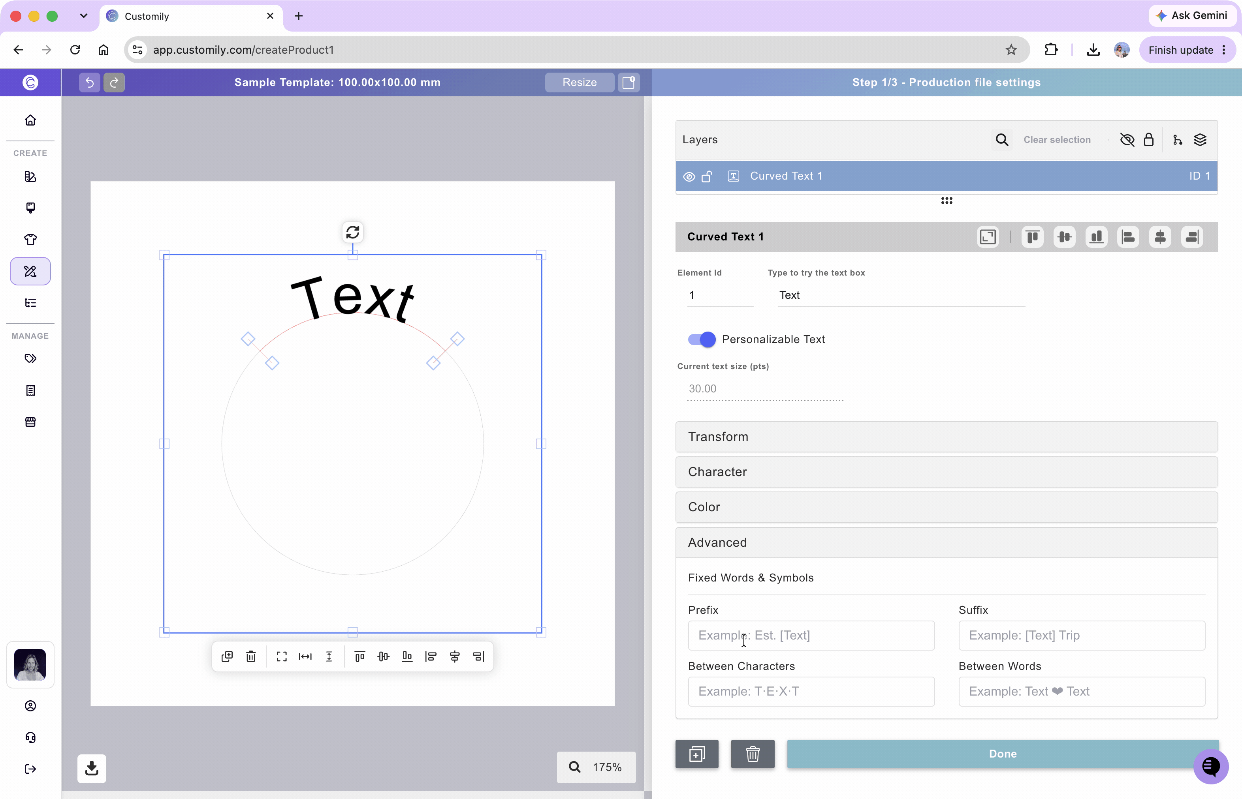Open the chat support bubble
Screen dimensions: 1242x799
point(1211,766)
